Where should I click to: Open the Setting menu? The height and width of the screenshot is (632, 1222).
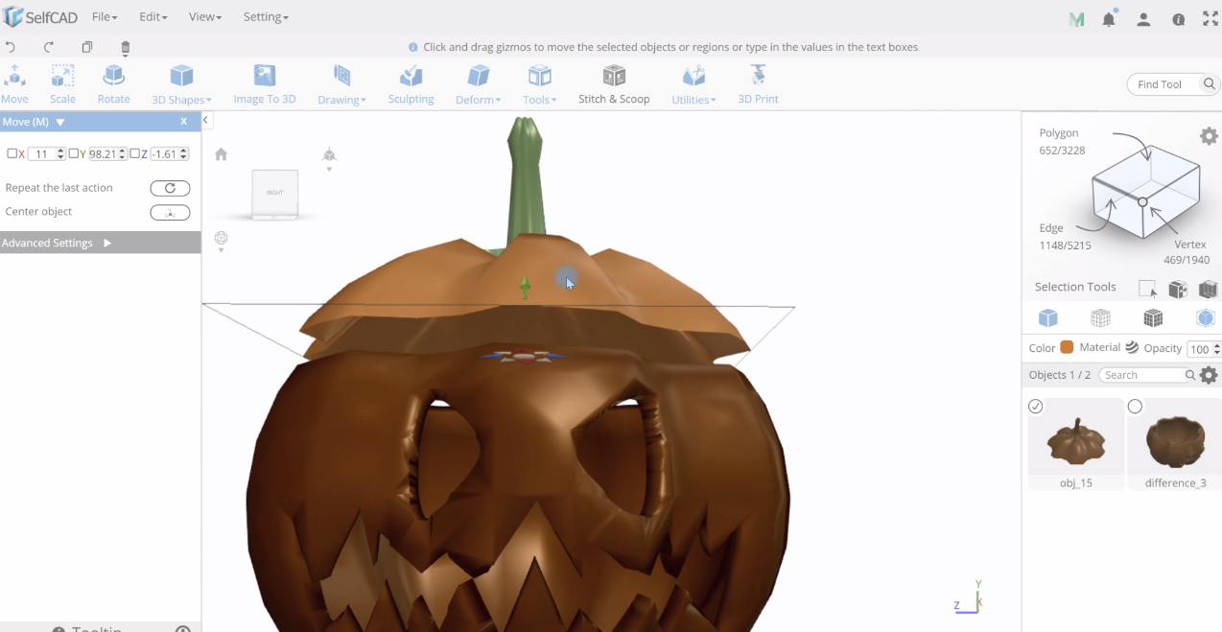click(266, 17)
